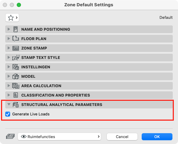Click the Name and Positioning panel icon
Viewport: 178px width, 144px height.
pyautogui.click(x=15, y=29)
